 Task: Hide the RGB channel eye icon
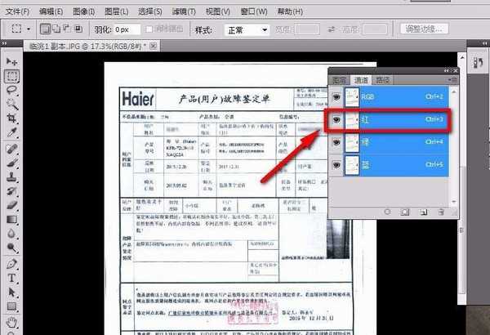tap(337, 96)
